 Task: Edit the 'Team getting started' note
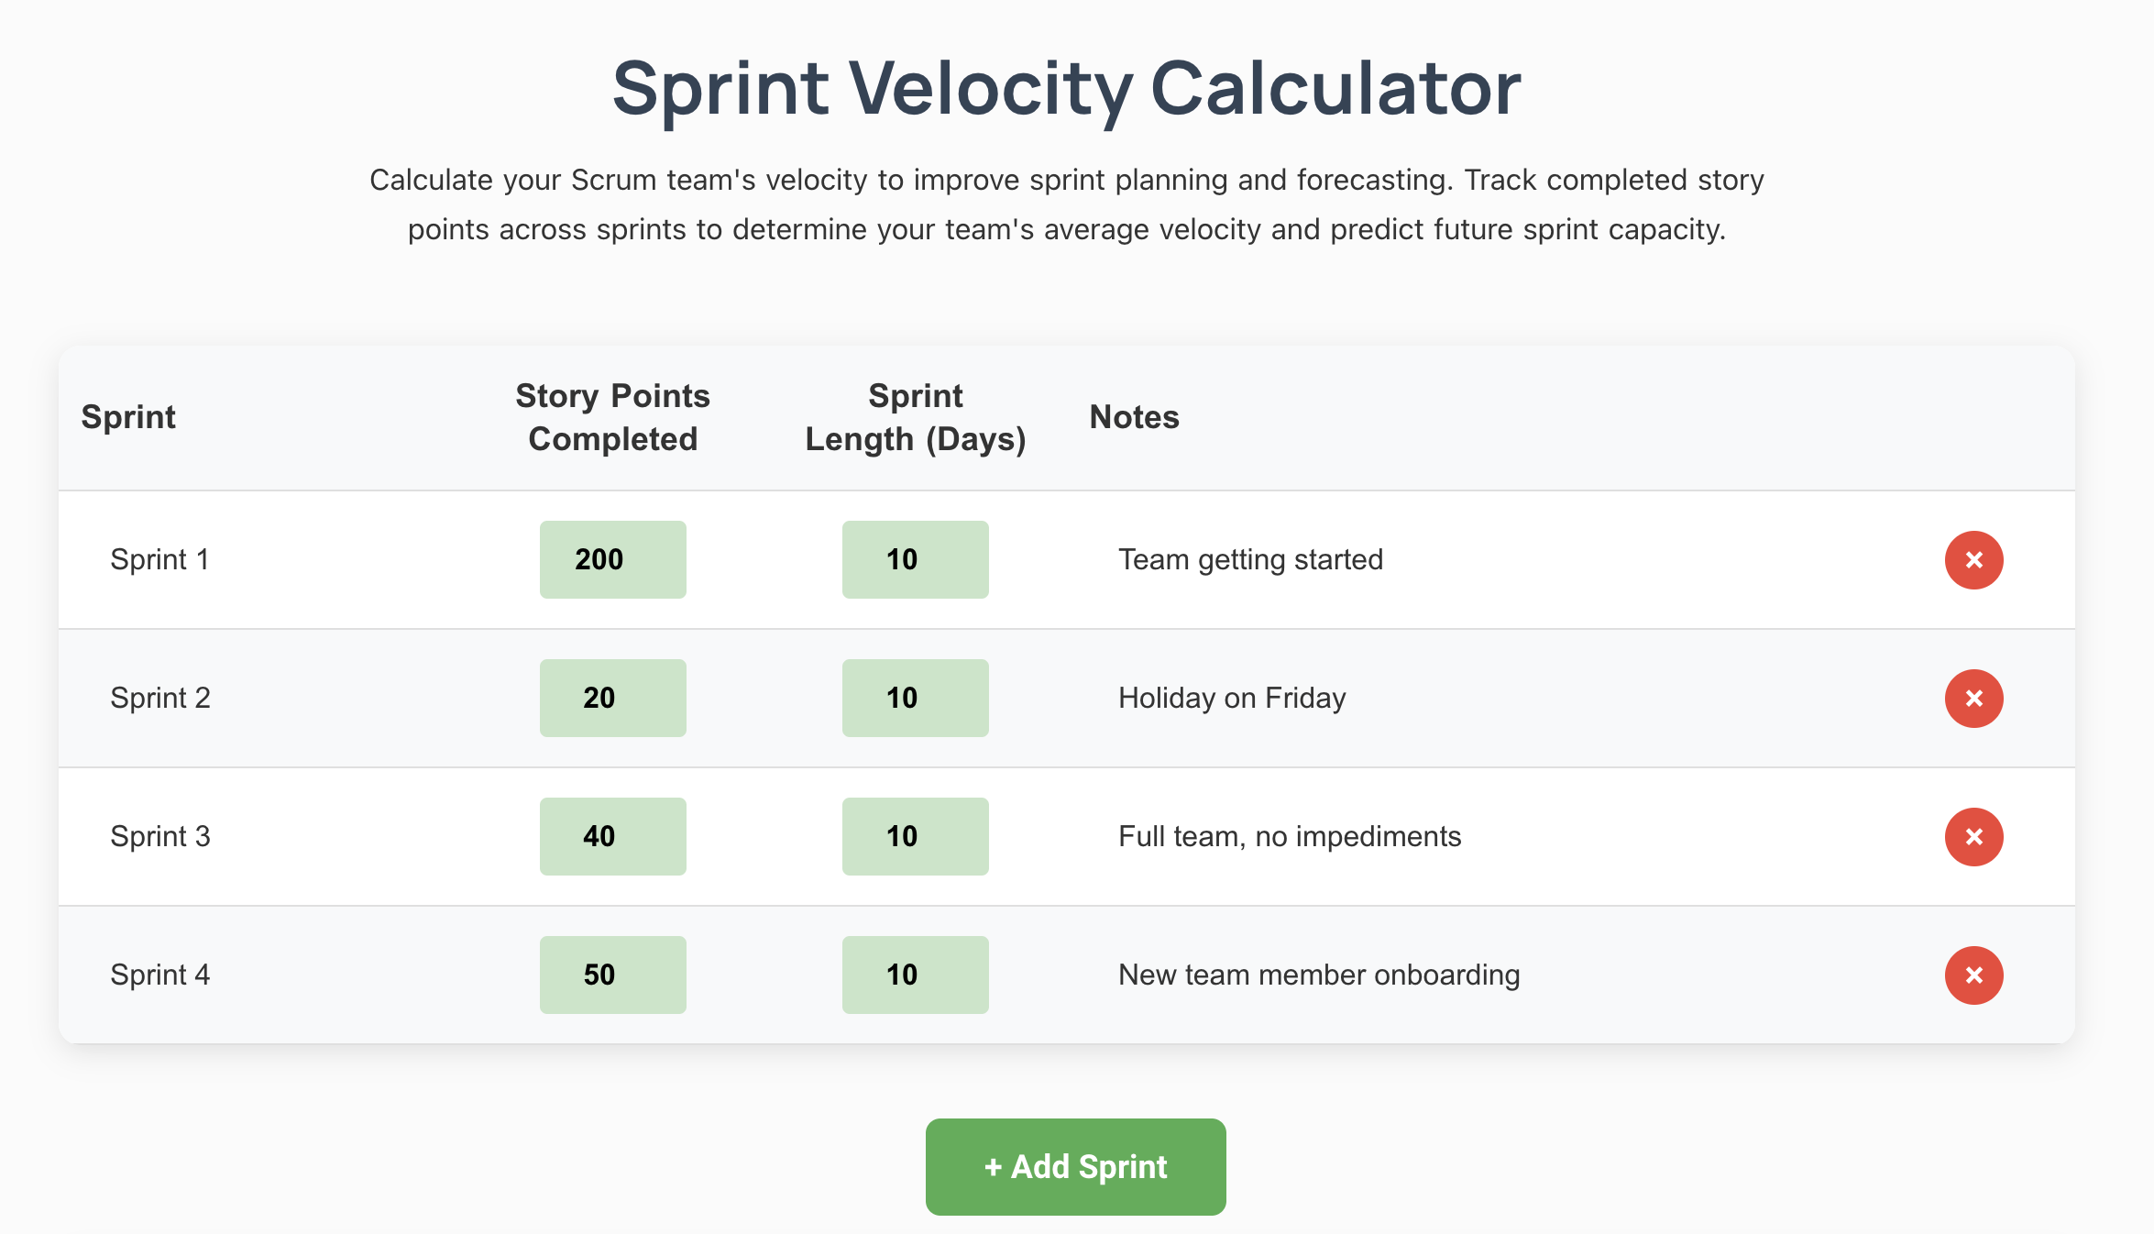tap(1250, 560)
